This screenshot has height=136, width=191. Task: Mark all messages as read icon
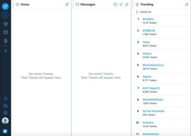[121, 4]
